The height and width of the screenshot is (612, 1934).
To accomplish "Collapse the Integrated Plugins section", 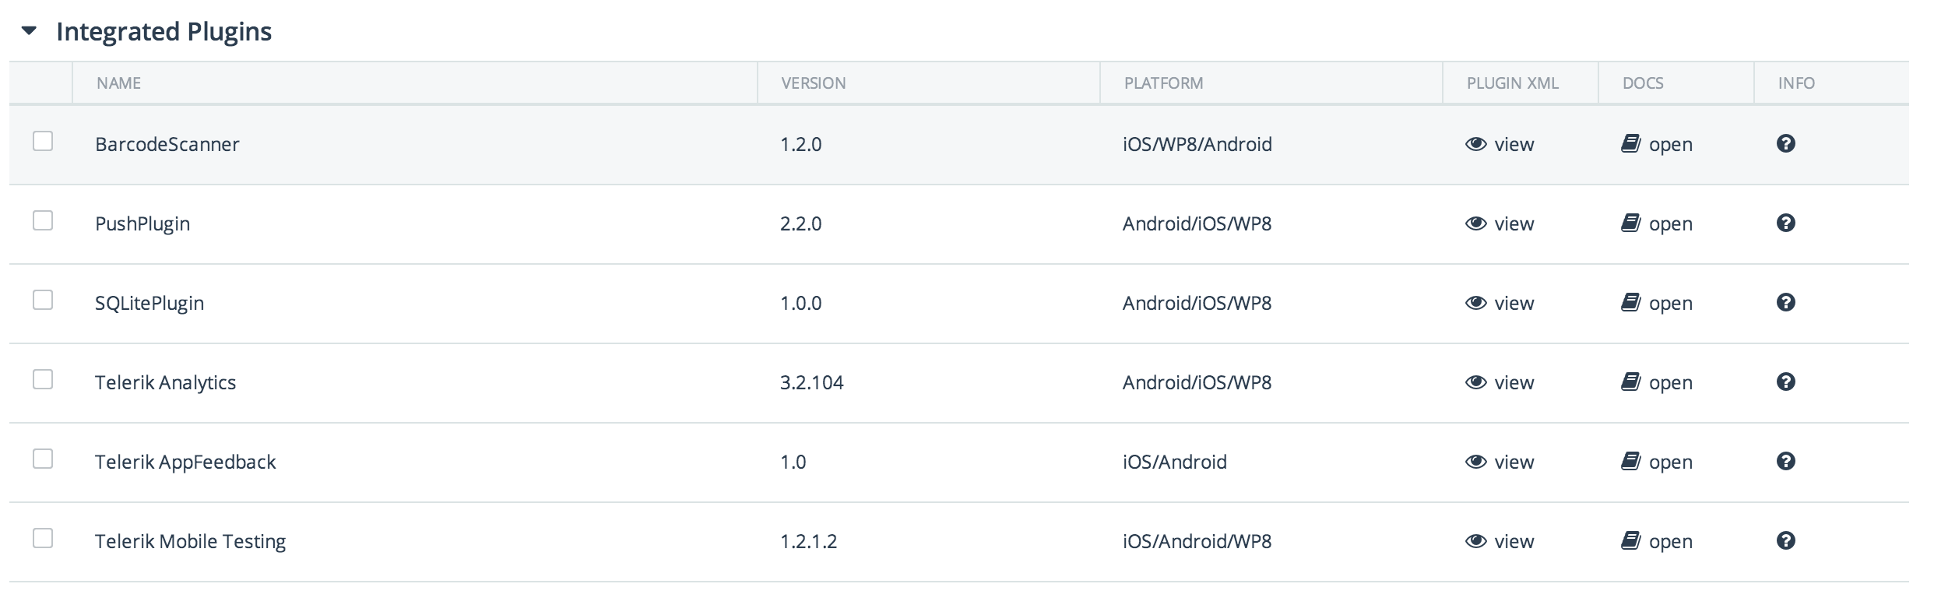I will pyautogui.click(x=29, y=31).
